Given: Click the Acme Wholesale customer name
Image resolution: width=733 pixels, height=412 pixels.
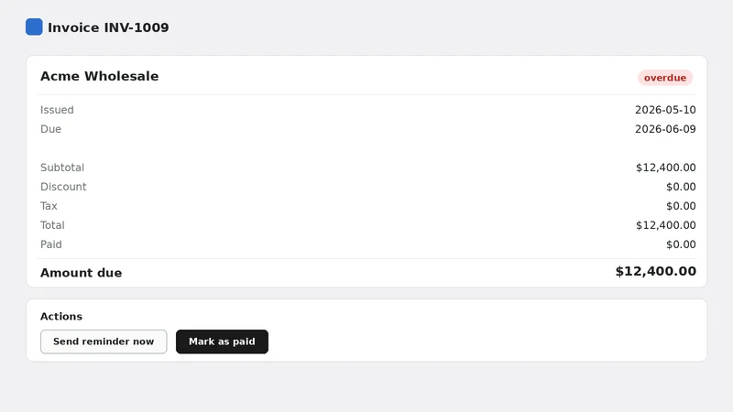Looking at the screenshot, I should tap(100, 76).
